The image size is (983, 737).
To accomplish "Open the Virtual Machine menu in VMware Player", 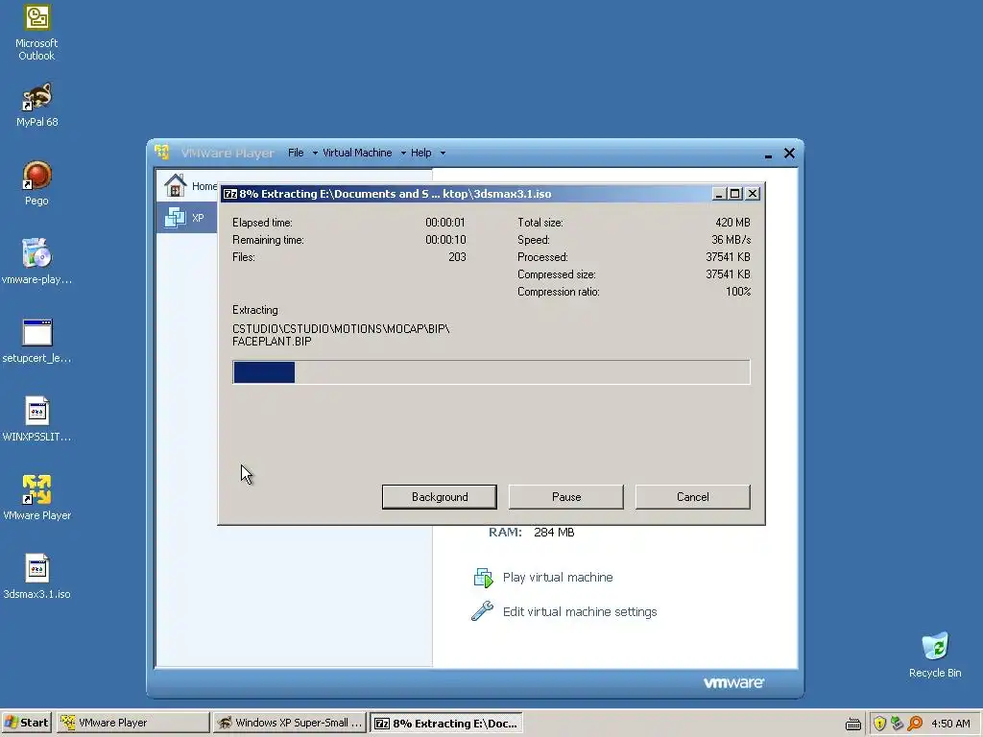I will [357, 153].
